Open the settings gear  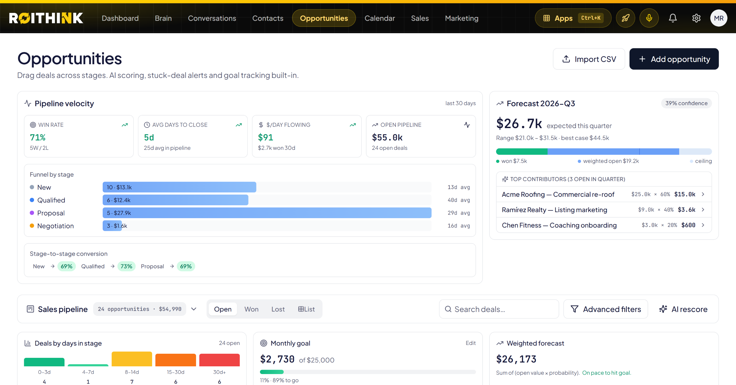tap(696, 18)
